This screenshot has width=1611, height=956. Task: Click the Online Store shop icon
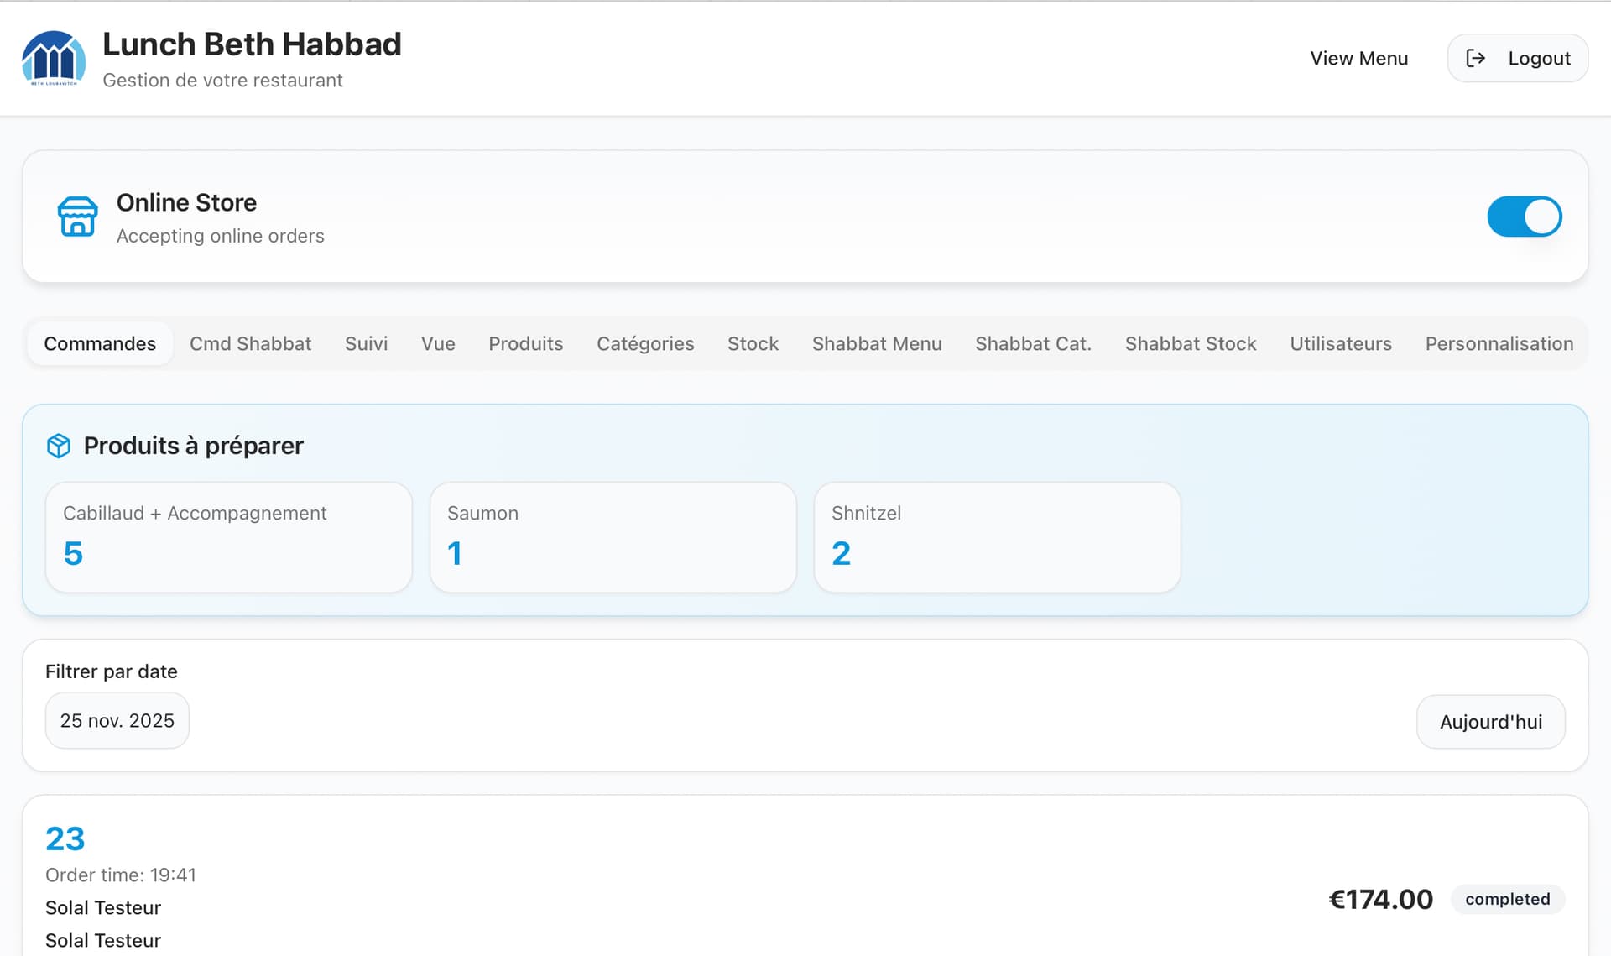[x=76, y=217]
